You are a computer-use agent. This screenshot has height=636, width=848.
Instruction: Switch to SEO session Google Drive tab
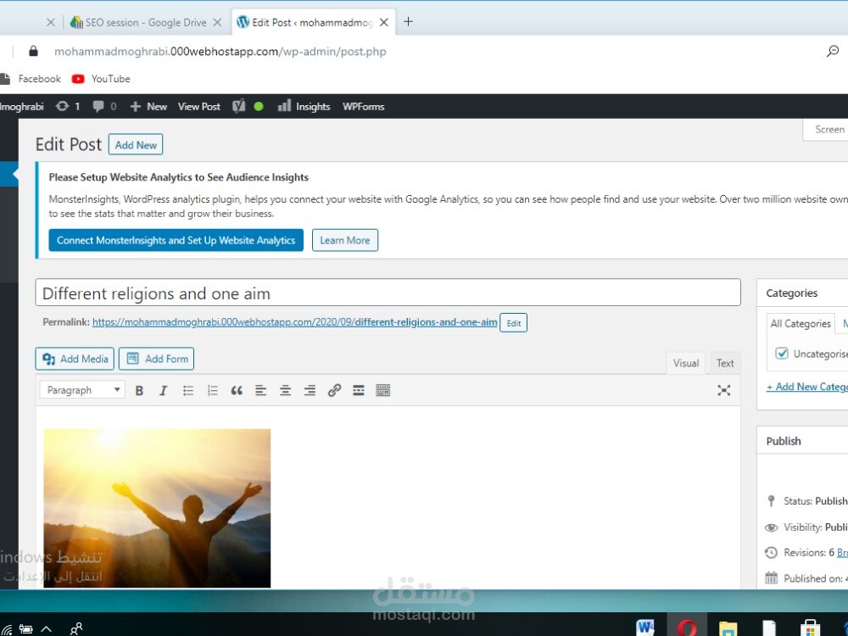click(146, 23)
